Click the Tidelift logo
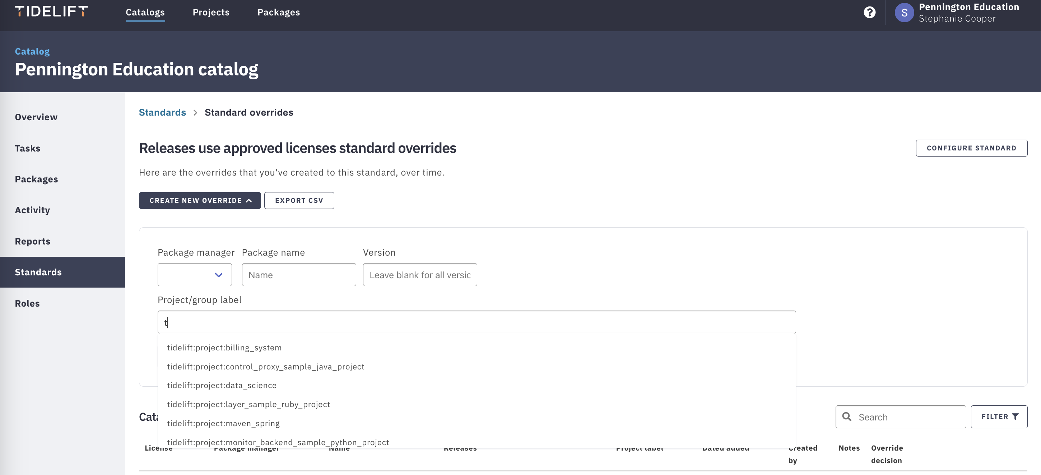Viewport: 1041px width, 475px height. (51, 12)
